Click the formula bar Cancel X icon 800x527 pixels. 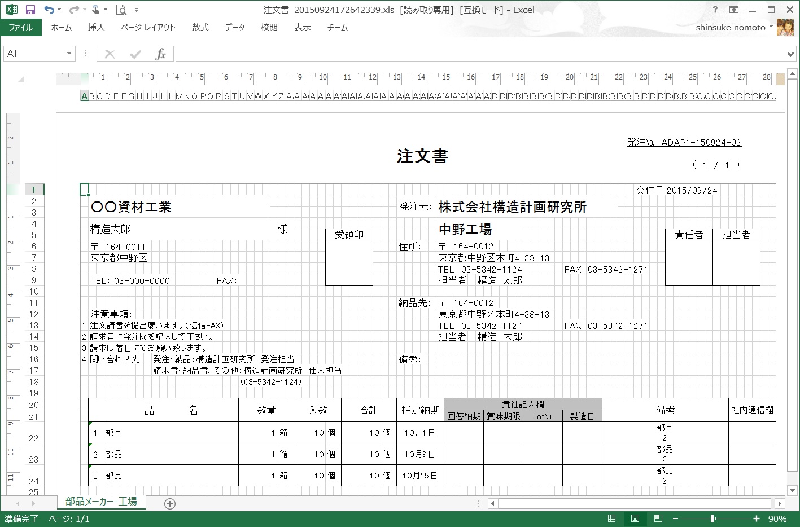(110, 54)
